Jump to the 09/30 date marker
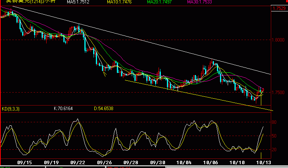288x168 pixels. (158, 162)
